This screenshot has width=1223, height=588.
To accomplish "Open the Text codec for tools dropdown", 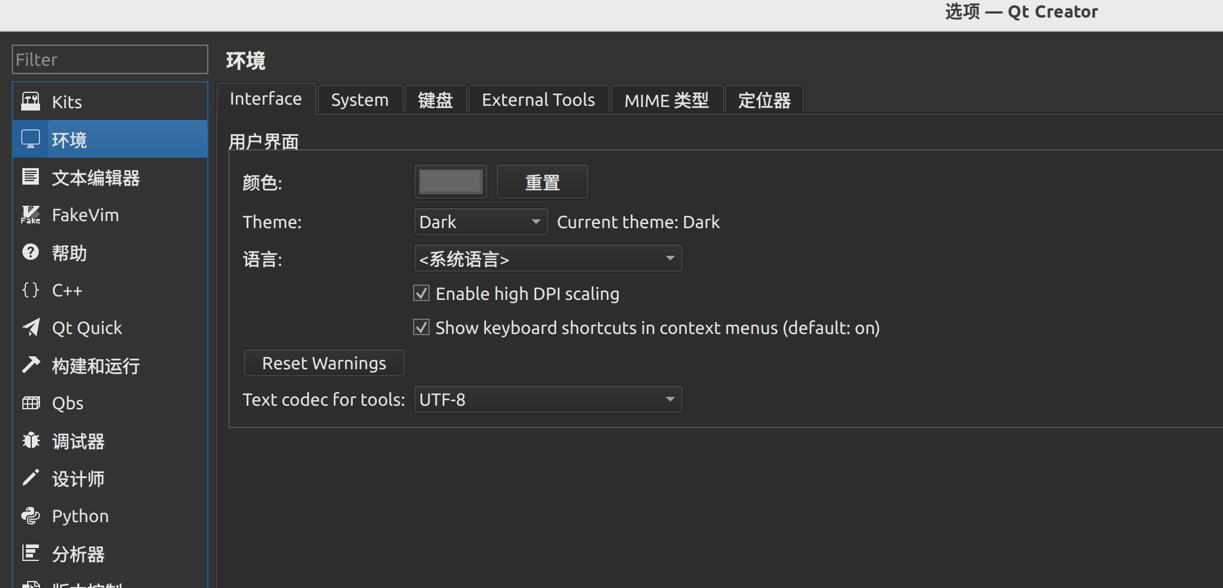I will click(x=548, y=399).
